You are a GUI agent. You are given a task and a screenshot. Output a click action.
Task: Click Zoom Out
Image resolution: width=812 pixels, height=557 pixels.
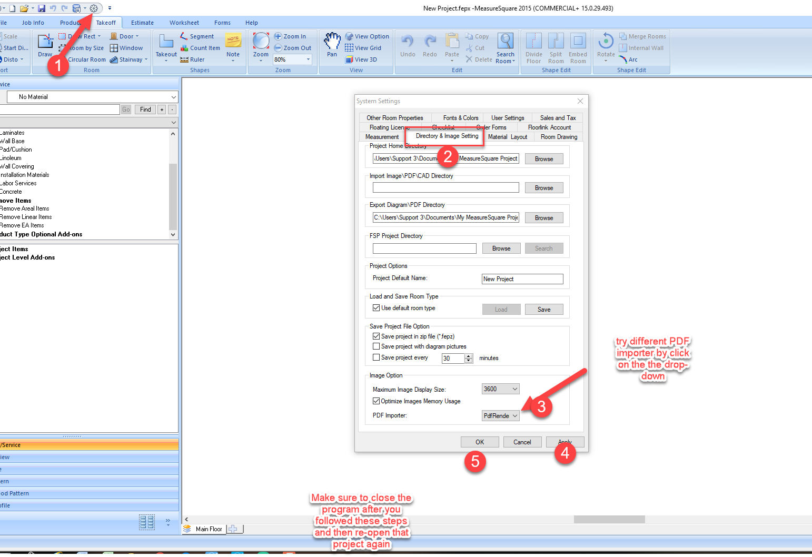pyautogui.click(x=293, y=48)
